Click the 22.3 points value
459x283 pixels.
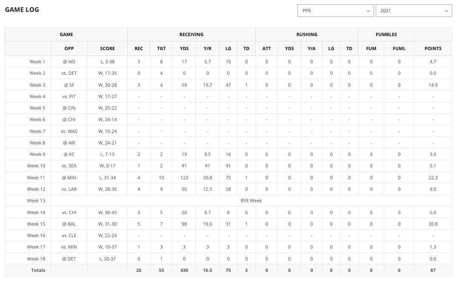[433, 178]
